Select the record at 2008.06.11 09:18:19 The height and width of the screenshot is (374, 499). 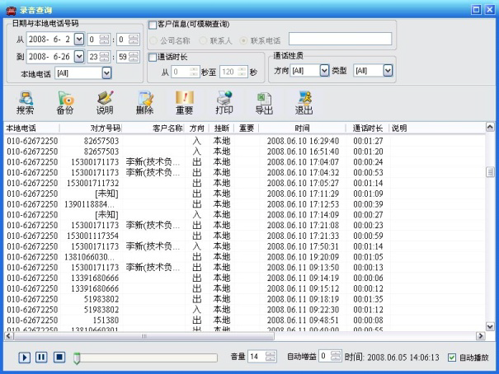pos(244,299)
